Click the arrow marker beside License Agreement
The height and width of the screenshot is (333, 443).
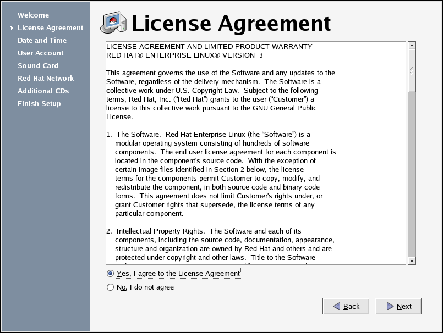[x=12, y=28]
